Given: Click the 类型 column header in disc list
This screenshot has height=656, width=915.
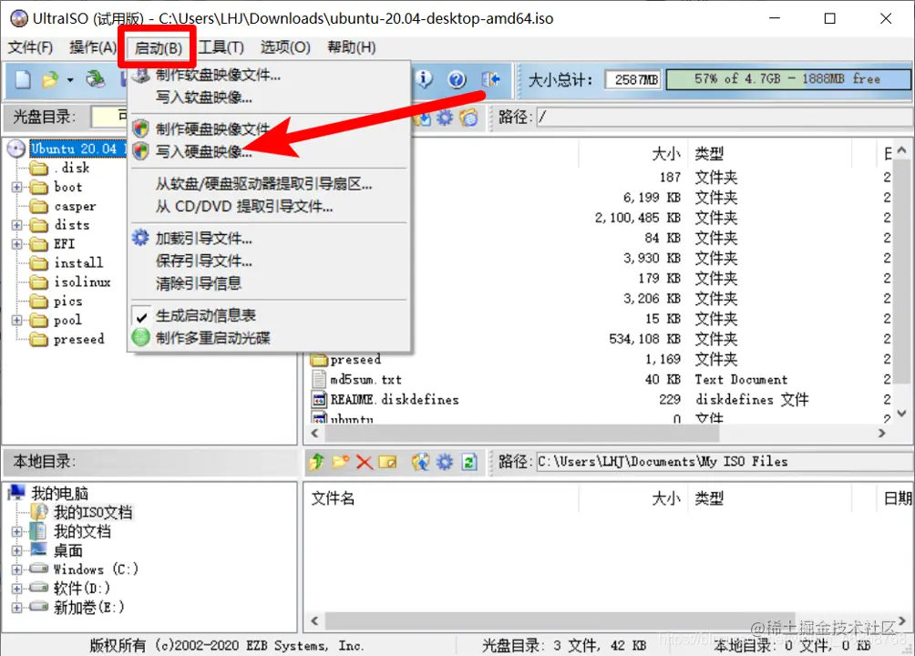Looking at the screenshot, I should click(709, 154).
